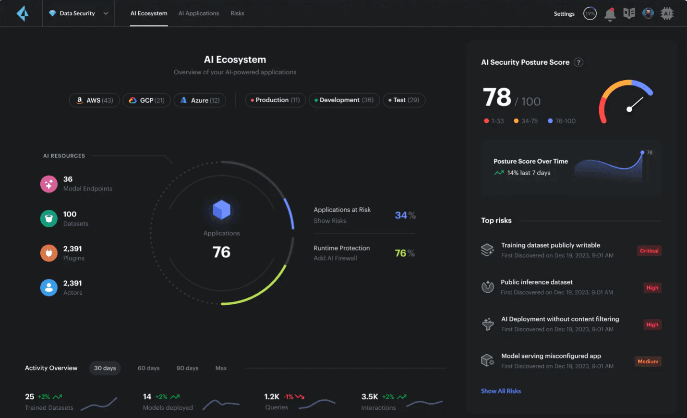Toggle the Production (11) environment filter
Image resolution: width=687 pixels, height=418 pixels.
pyautogui.click(x=275, y=100)
